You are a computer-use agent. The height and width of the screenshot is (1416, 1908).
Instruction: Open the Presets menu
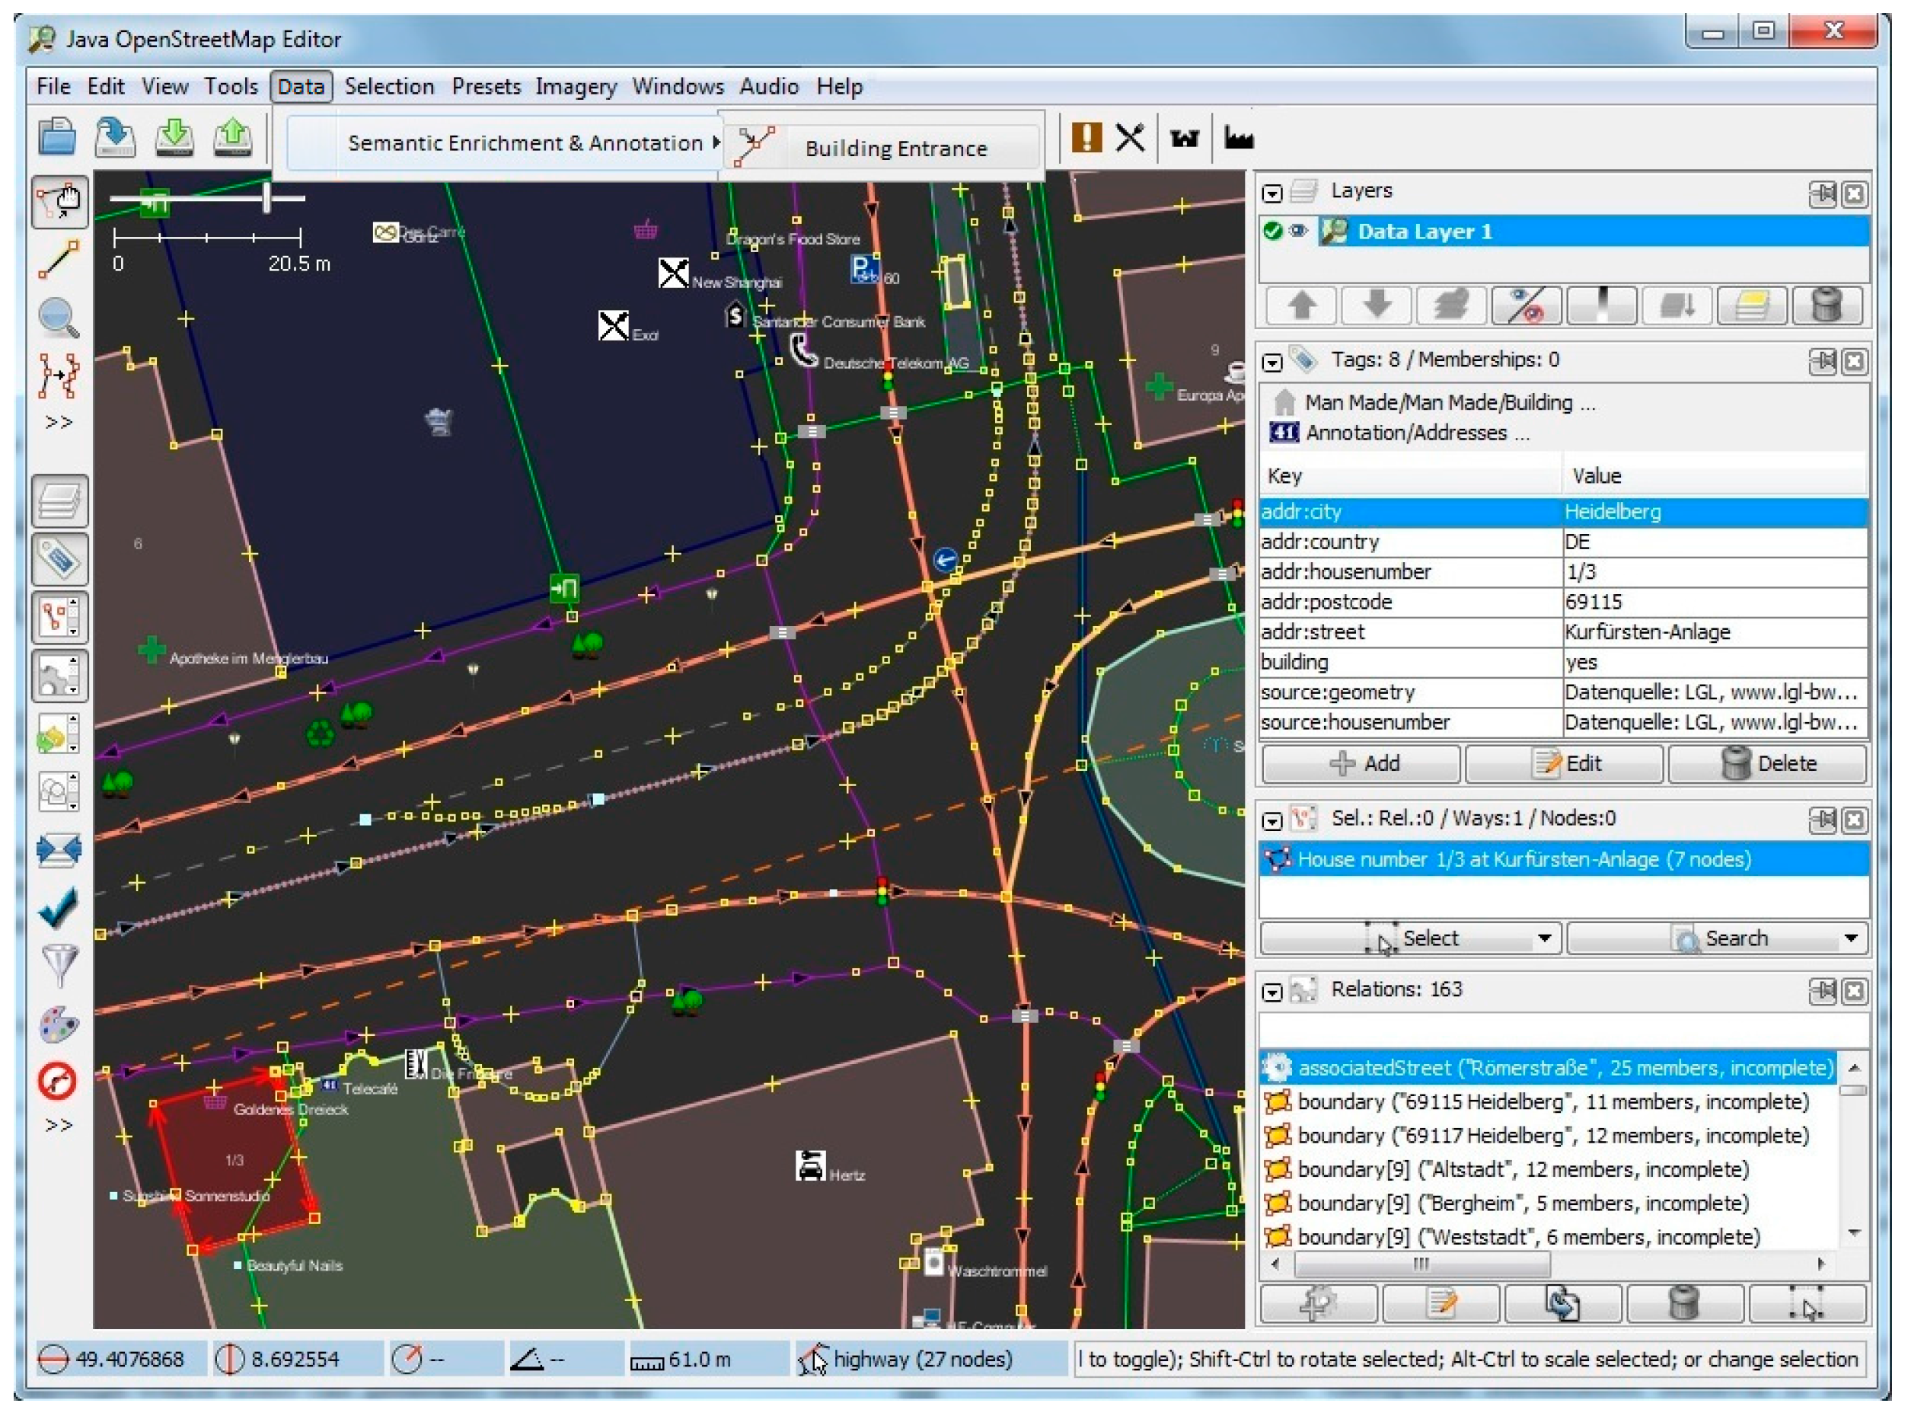coord(486,87)
